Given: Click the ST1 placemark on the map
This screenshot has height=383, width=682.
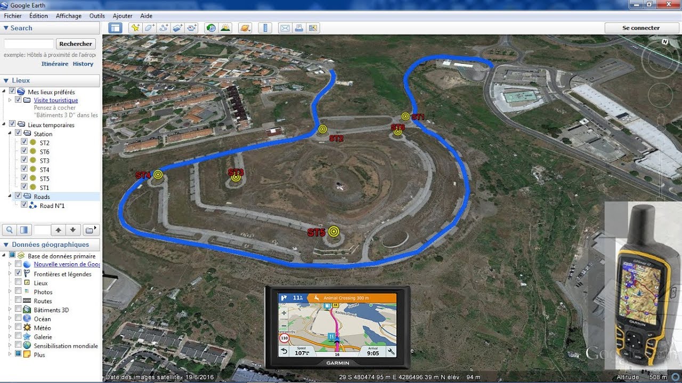Looking at the screenshot, I should point(405,116).
